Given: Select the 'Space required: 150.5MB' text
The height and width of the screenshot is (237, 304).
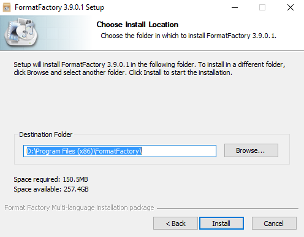Looking at the screenshot, I should click(51, 179).
